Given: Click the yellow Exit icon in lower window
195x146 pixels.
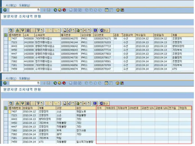Looking at the screenshot, I should pos(60,83).
